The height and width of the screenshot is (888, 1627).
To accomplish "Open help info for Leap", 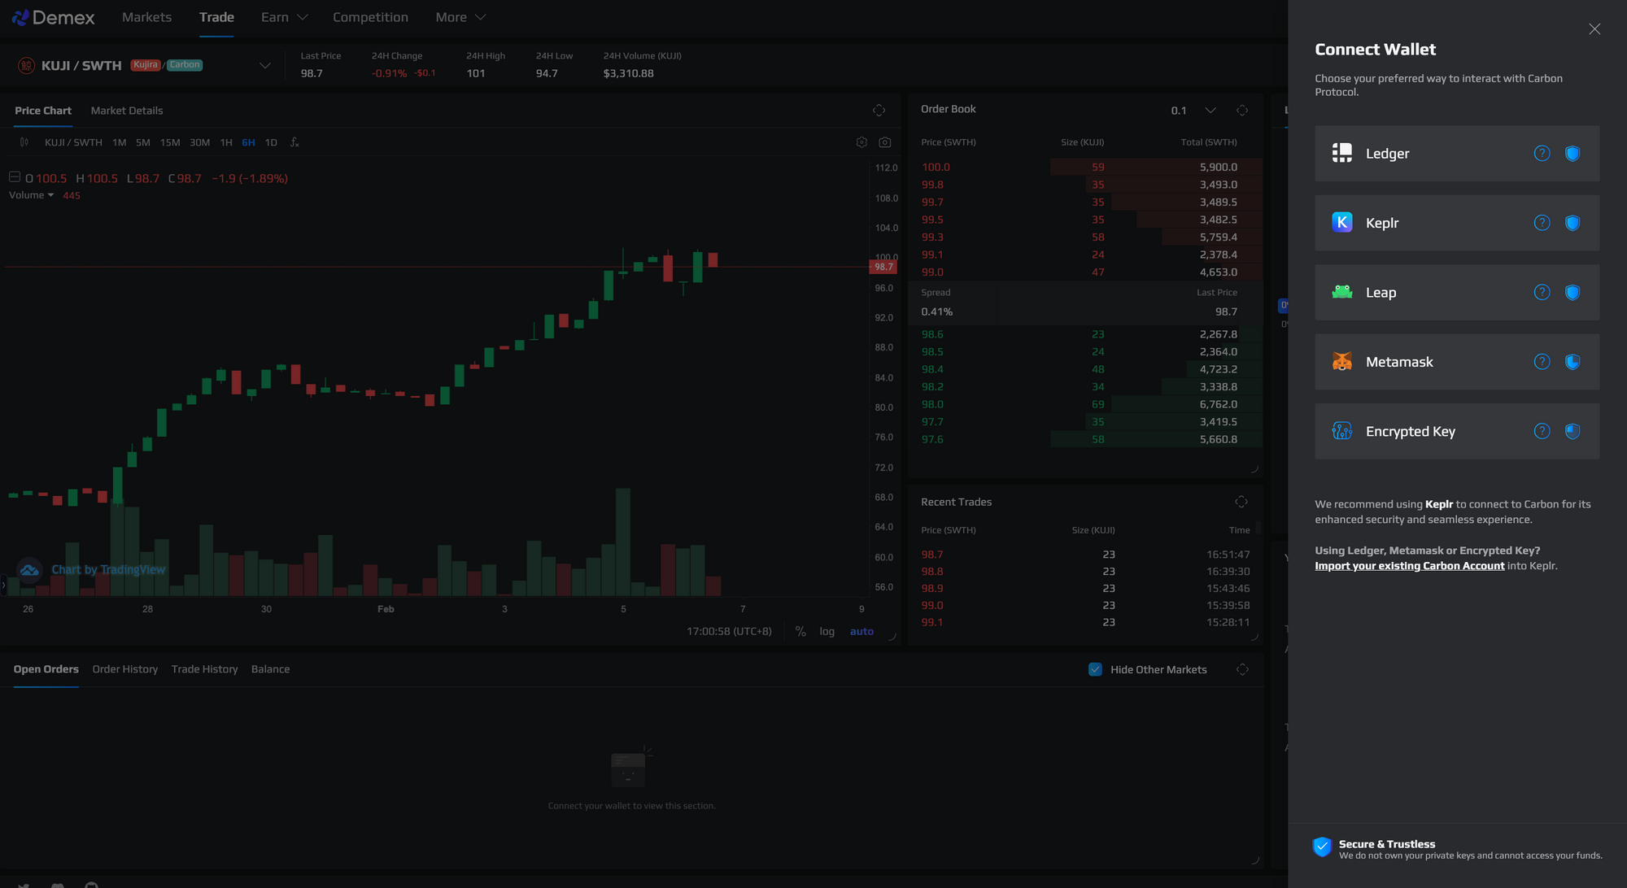I will coord(1542,293).
